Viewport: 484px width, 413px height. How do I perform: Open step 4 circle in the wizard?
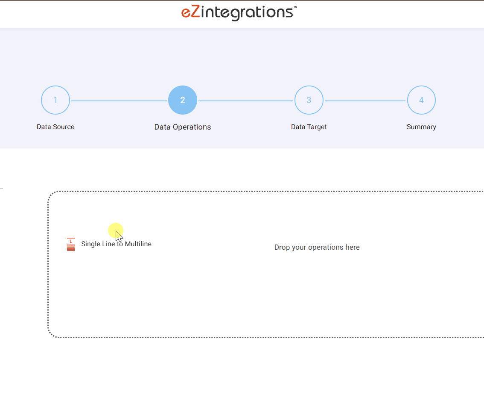tap(421, 100)
